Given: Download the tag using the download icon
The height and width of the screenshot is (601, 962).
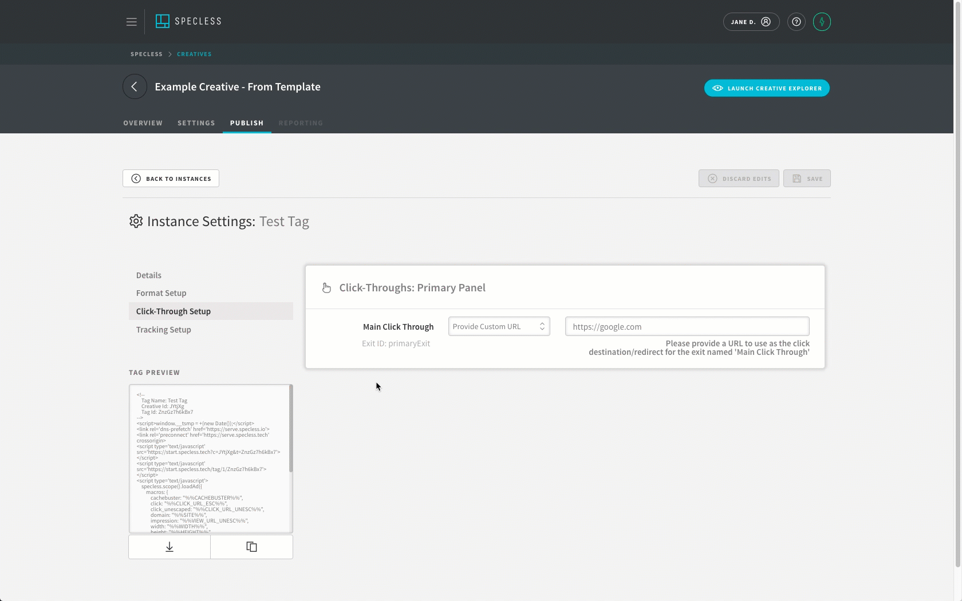Looking at the screenshot, I should 169,547.
